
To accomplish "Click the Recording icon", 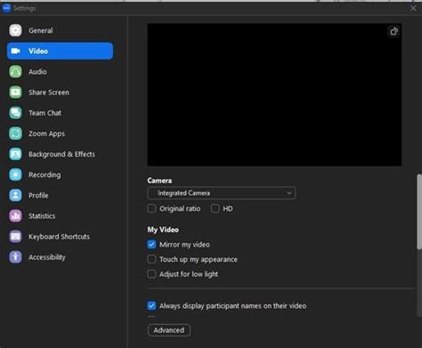I will click(x=15, y=174).
